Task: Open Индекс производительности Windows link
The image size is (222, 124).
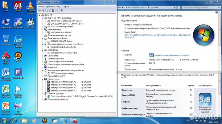Action: (x=172, y=55)
